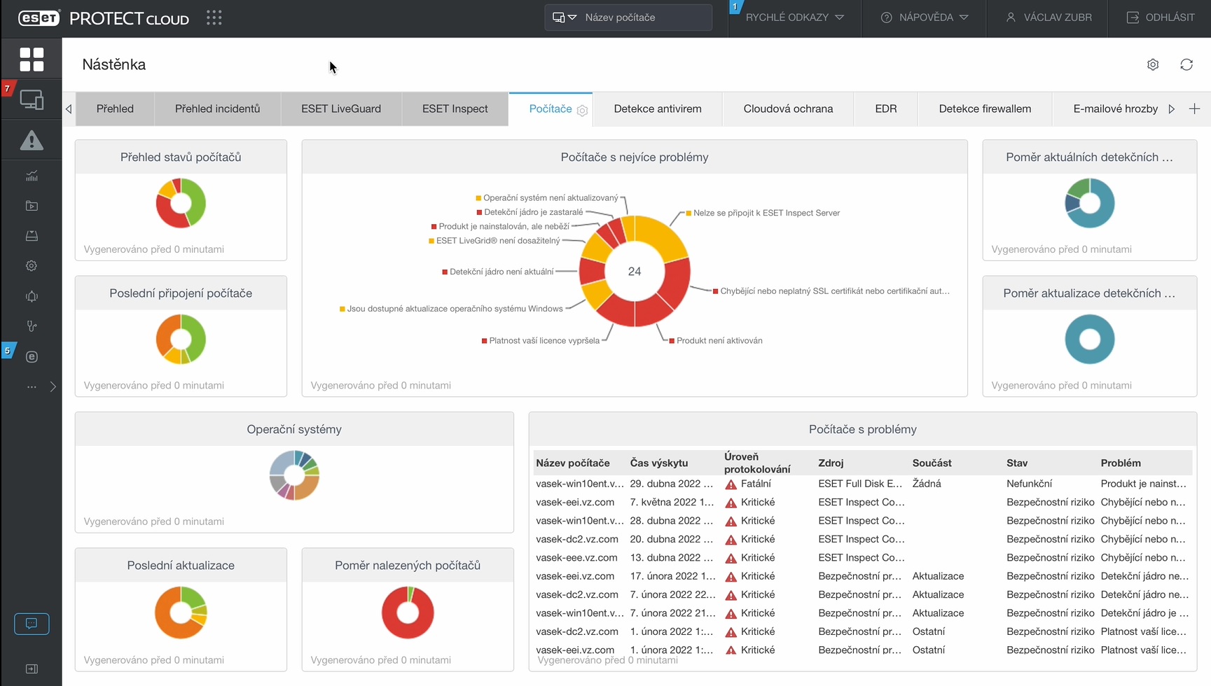Show more sidebar items via ellipsis
Image resolution: width=1211 pixels, height=686 pixels.
click(x=32, y=386)
